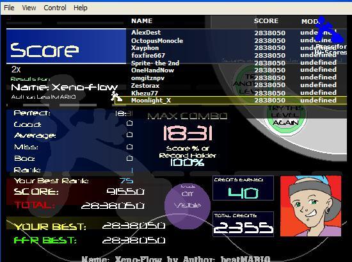Click AlexDest in the score list
352x262 pixels.
(146, 33)
